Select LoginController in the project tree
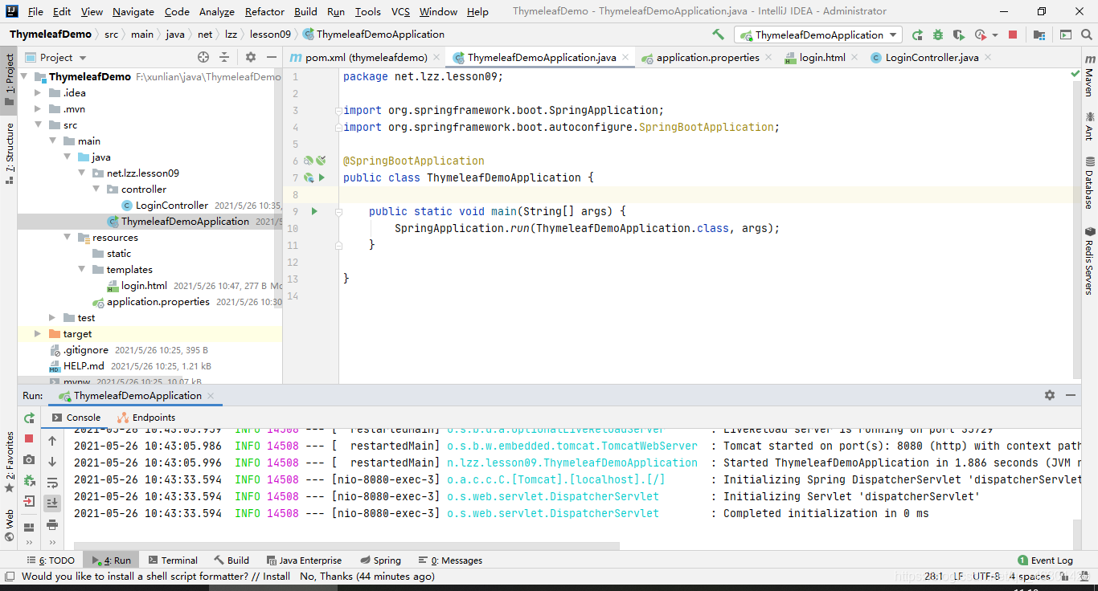Image resolution: width=1098 pixels, height=591 pixels. point(171,206)
